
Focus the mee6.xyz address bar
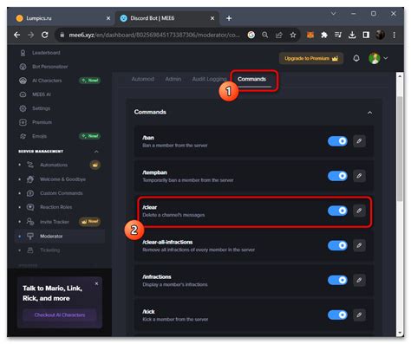154,35
